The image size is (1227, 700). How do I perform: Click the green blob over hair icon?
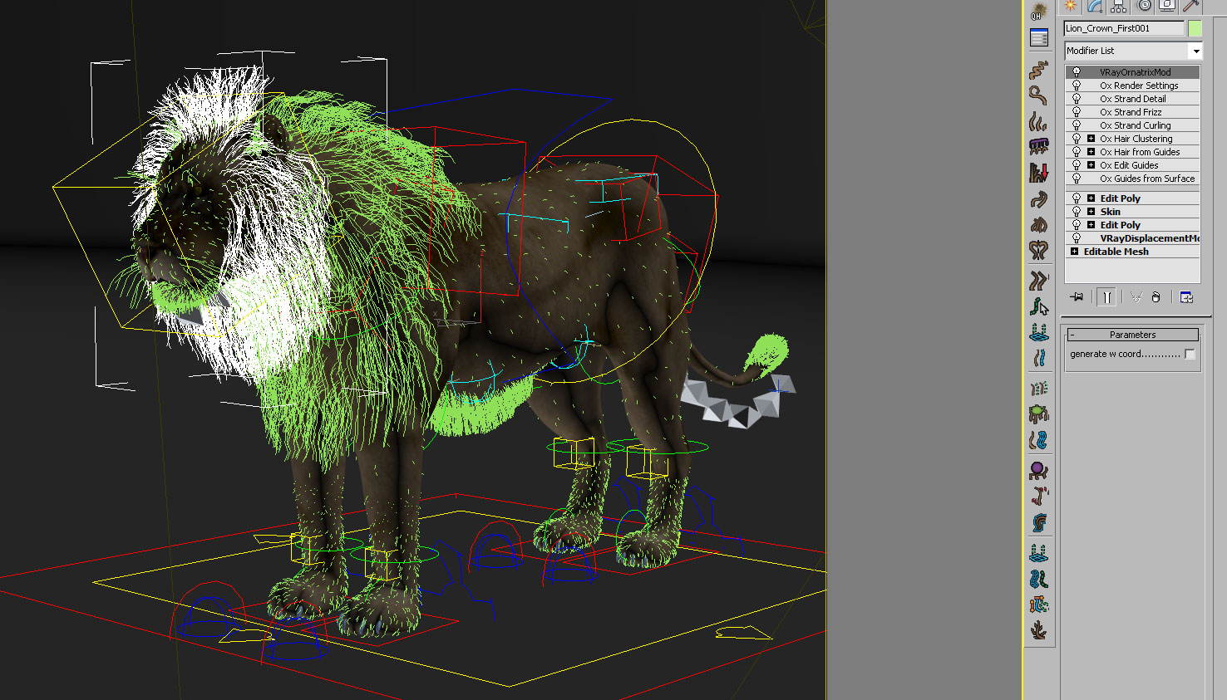pos(1038,413)
